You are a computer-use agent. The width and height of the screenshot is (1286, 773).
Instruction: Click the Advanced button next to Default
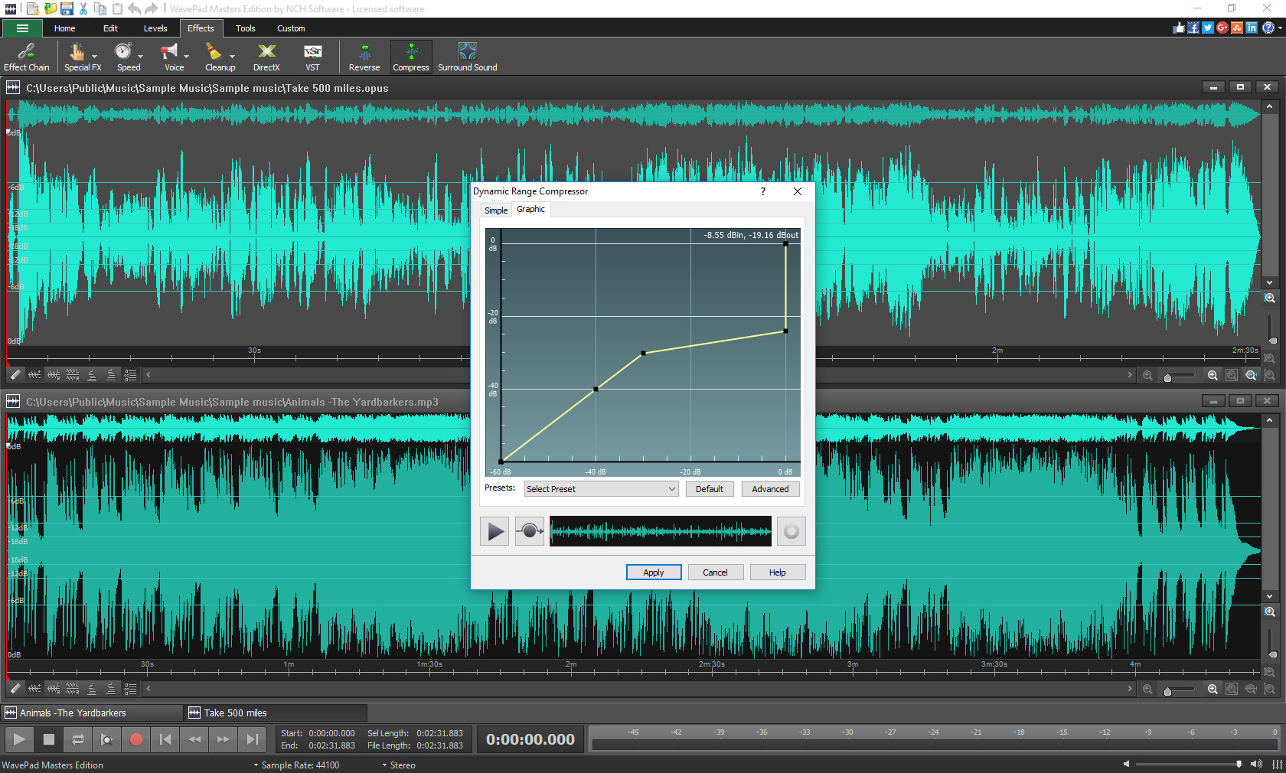coord(770,488)
